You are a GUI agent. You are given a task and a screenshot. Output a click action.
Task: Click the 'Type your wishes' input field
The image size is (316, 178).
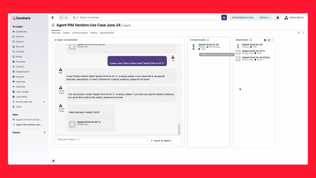(x=101, y=140)
